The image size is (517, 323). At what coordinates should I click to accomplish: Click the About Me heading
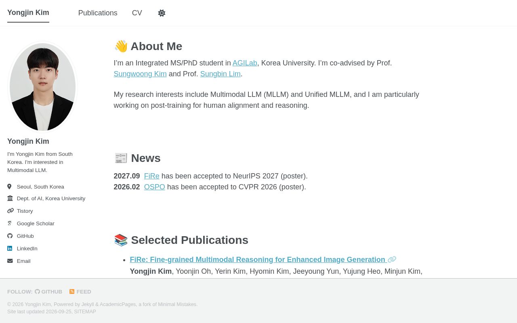point(148,46)
